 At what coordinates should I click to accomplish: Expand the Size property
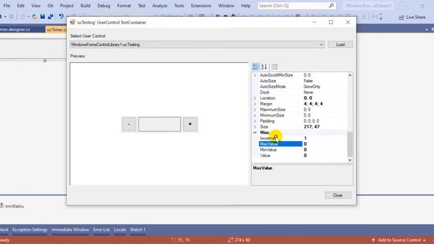coord(255,127)
